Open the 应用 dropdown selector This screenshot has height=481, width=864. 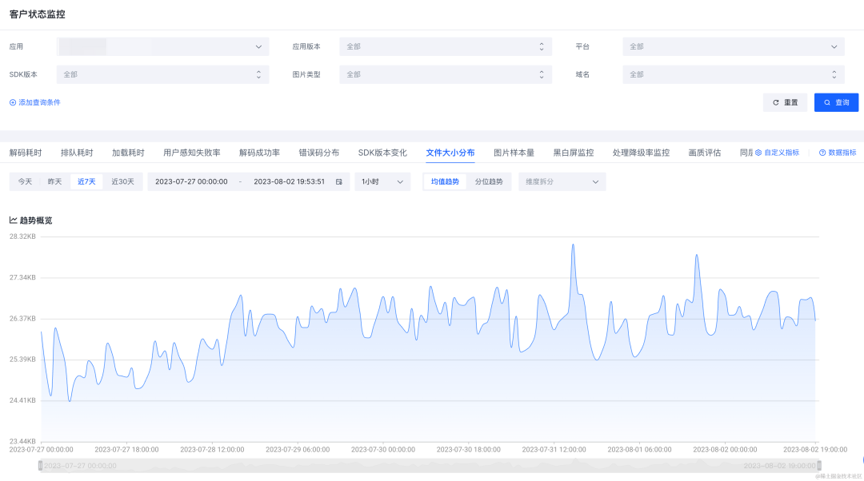pos(162,47)
